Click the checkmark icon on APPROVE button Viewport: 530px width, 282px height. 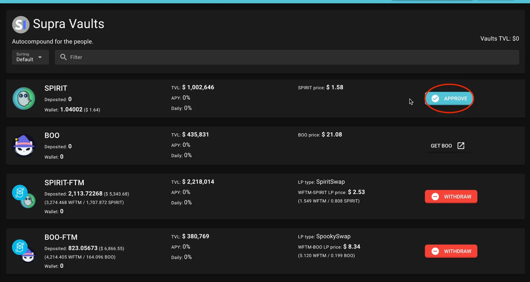[435, 98]
